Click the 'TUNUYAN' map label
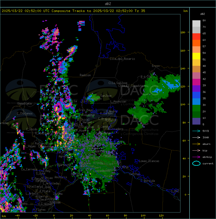Screen dimensions: 216x219 tap(55, 203)
